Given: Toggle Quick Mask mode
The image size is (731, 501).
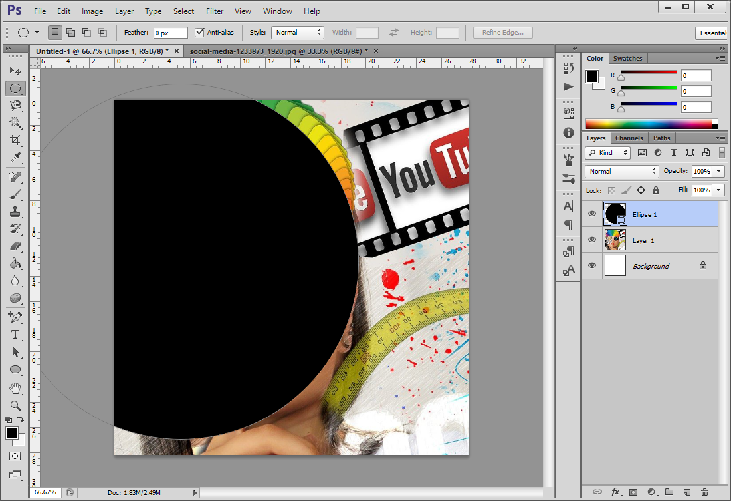Looking at the screenshot, I should point(15,456).
